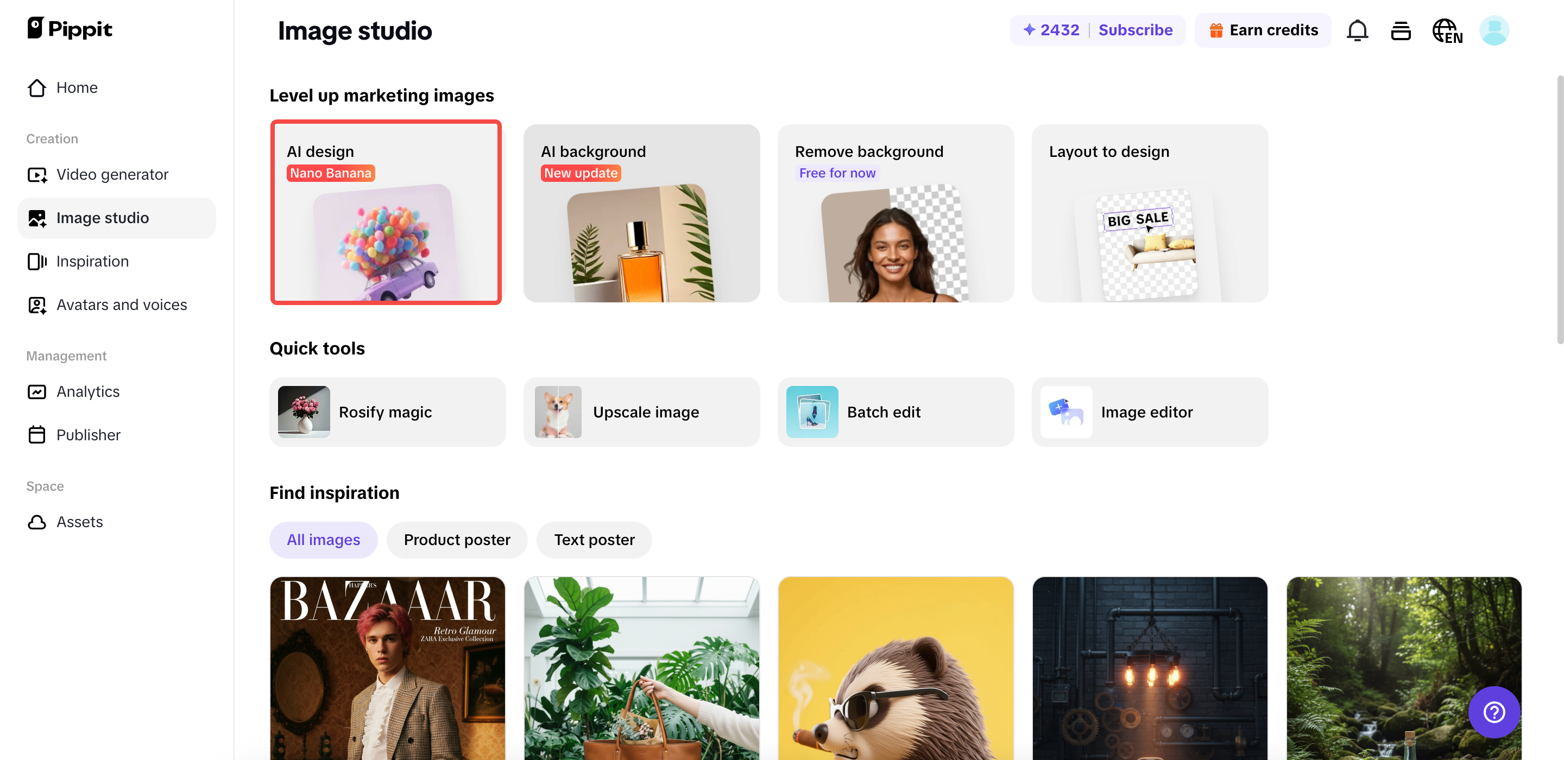Select the All images filter
This screenshot has width=1564, height=760.
pyautogui.click(x=323, y=540)
